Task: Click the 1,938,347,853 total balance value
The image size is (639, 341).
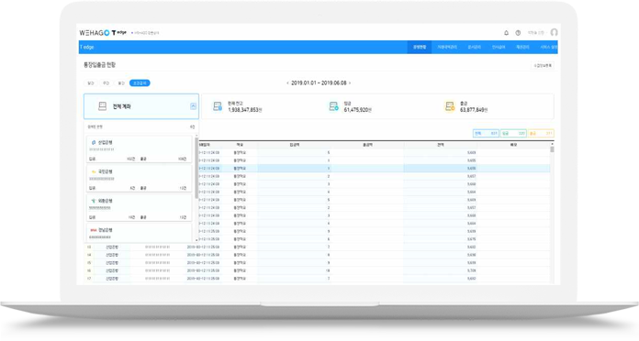Action: [x=244, y=110]
